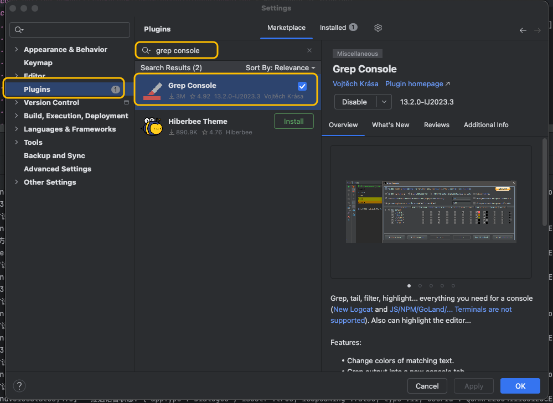Open the What's New tab
Screen dimensions: 553x403
click(x=390, y=125)
